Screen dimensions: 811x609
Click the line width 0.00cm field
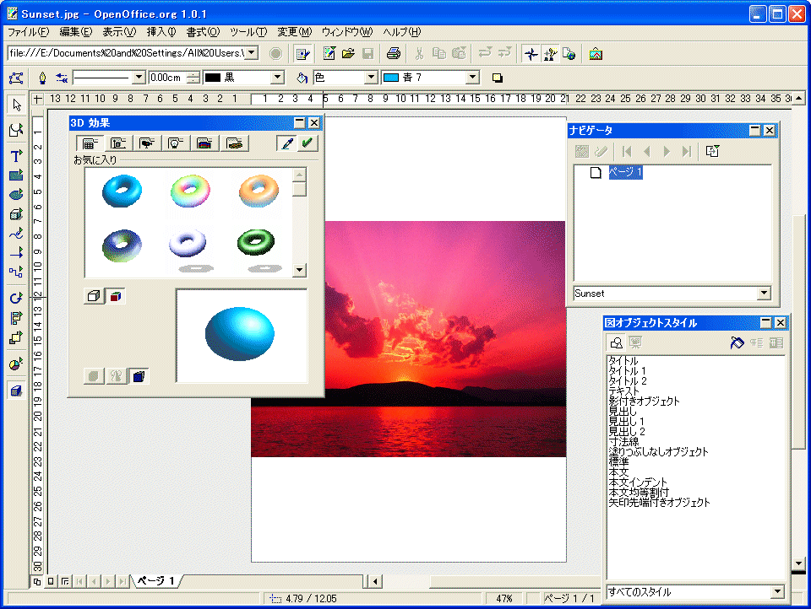[167, 78]
